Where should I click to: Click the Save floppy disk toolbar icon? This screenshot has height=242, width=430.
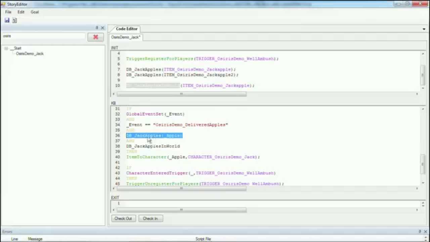[x=7, y=20]
